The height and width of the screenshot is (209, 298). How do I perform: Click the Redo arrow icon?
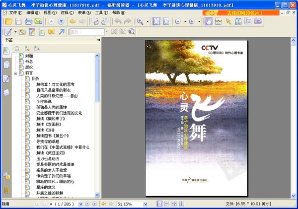128,21
